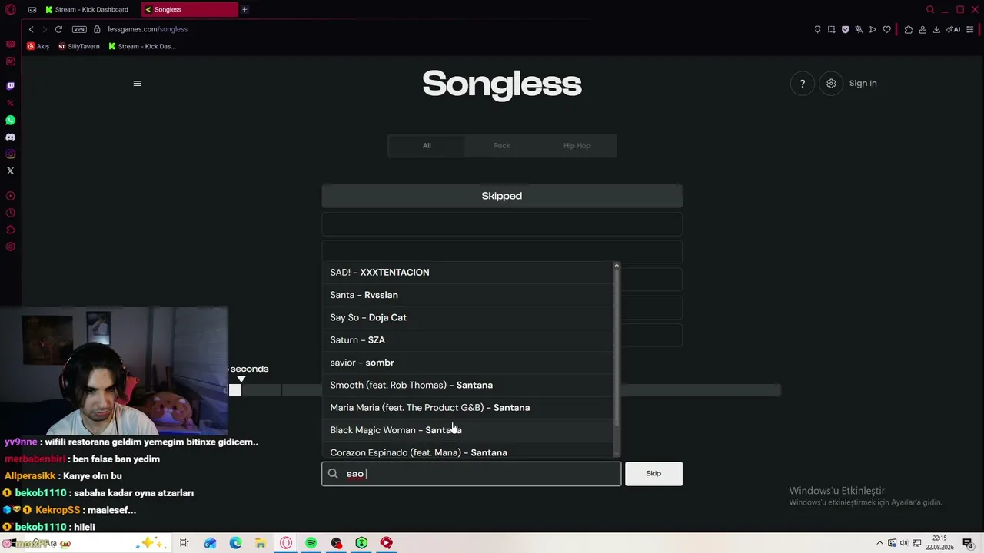The height and width of the screenshot is (553, 984).
Task: Open the AI assistant toolbar button
Action: [x=953, y=29]
